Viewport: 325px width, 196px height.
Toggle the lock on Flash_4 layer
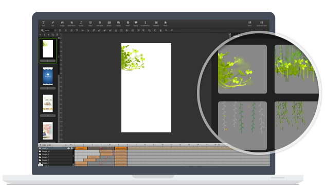[x=71, y=148]
